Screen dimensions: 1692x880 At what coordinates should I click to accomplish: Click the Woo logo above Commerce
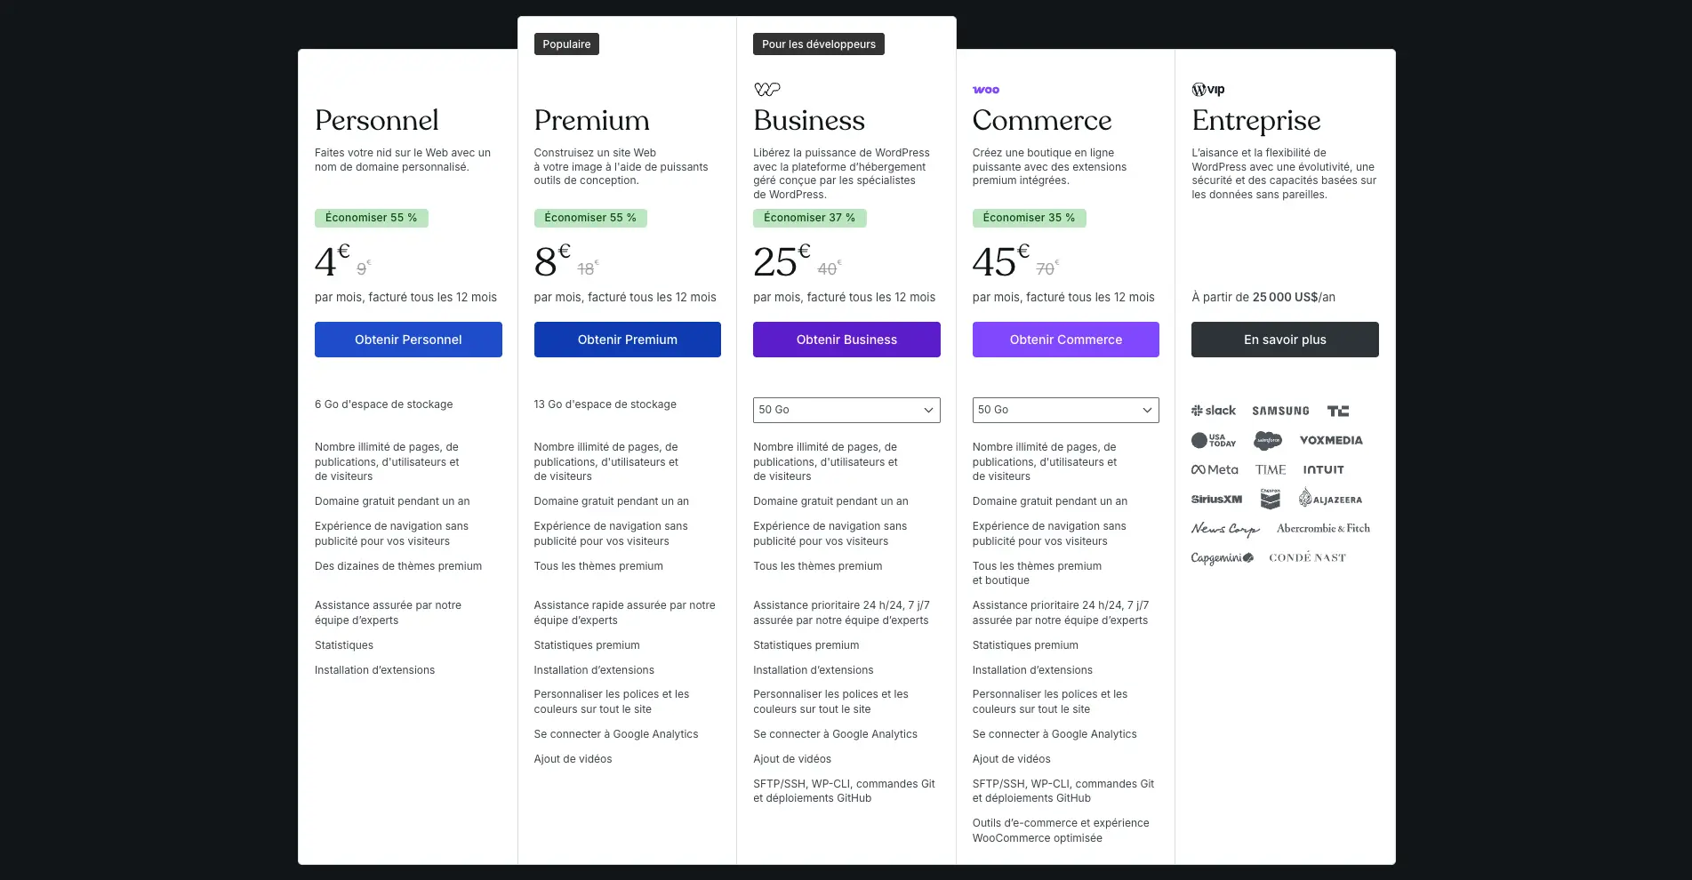986,89
